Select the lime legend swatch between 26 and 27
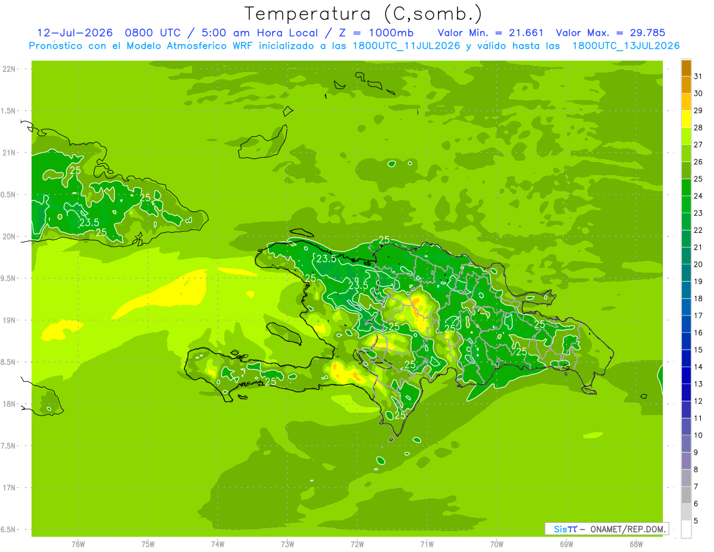The height and width of the screenshot is (552, 714). tap(686, 153)
